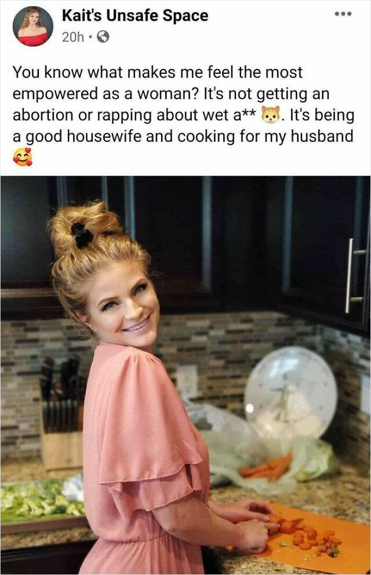Click the wall outlet on the backsplash
This screenshot has width=371, height=575.
(187, 381)
